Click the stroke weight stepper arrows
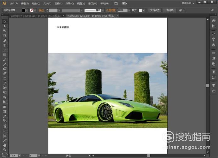The width and height of the screenshot is (218, 158). [47, 10]
